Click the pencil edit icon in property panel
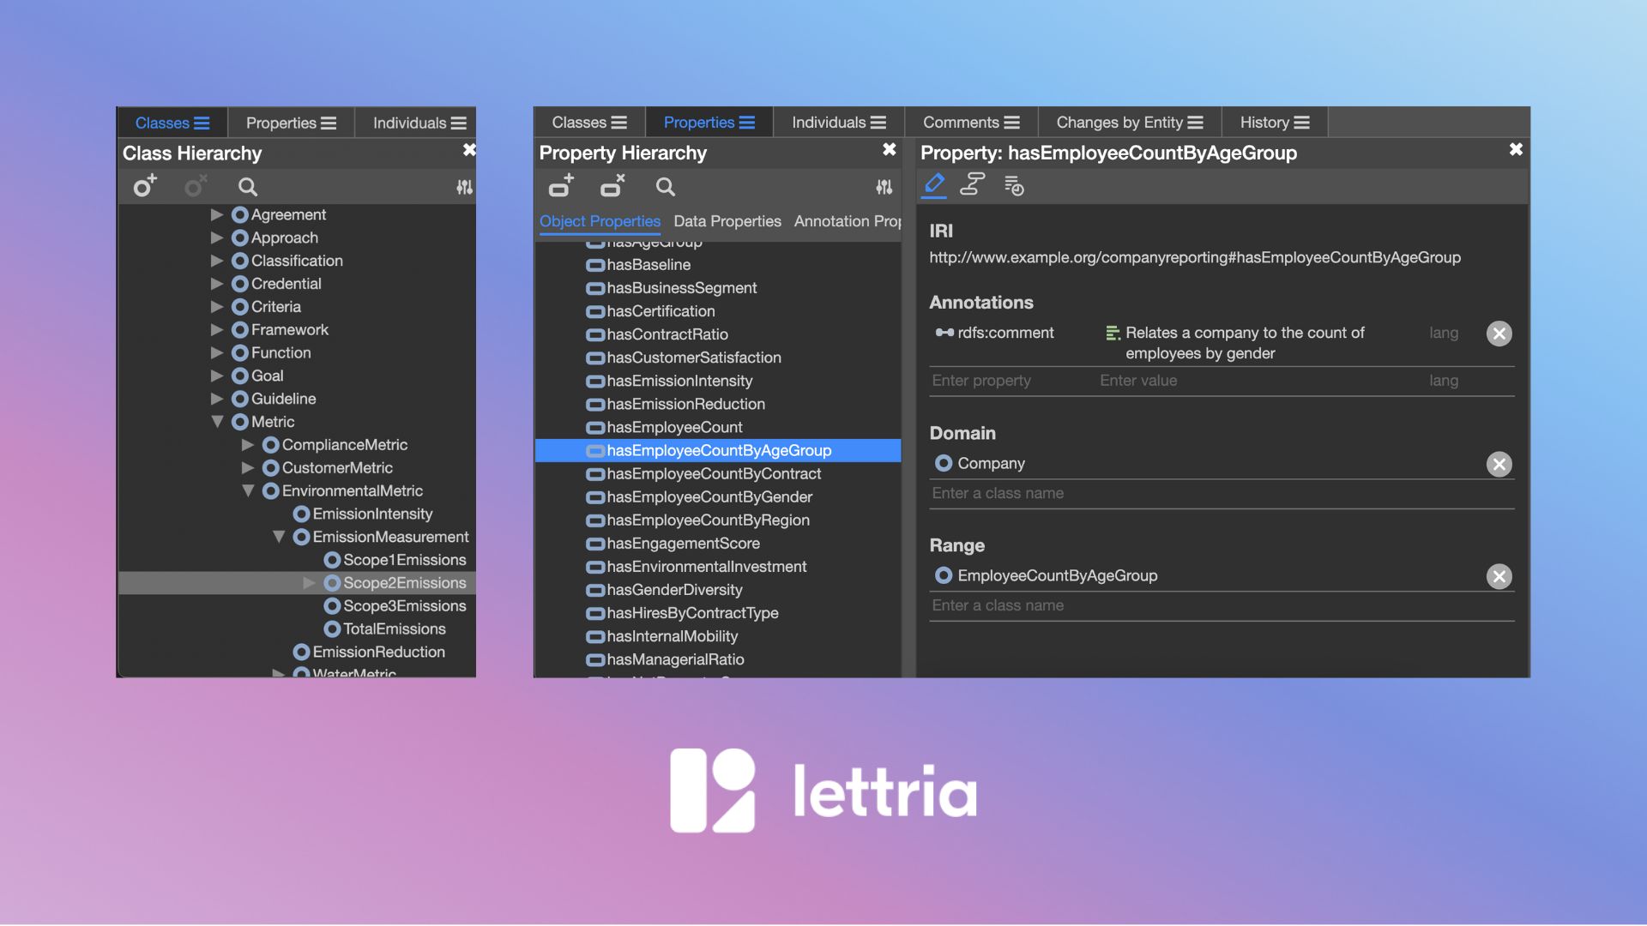1647x926 pixels. pyautogui.click(x=934, y=184)
